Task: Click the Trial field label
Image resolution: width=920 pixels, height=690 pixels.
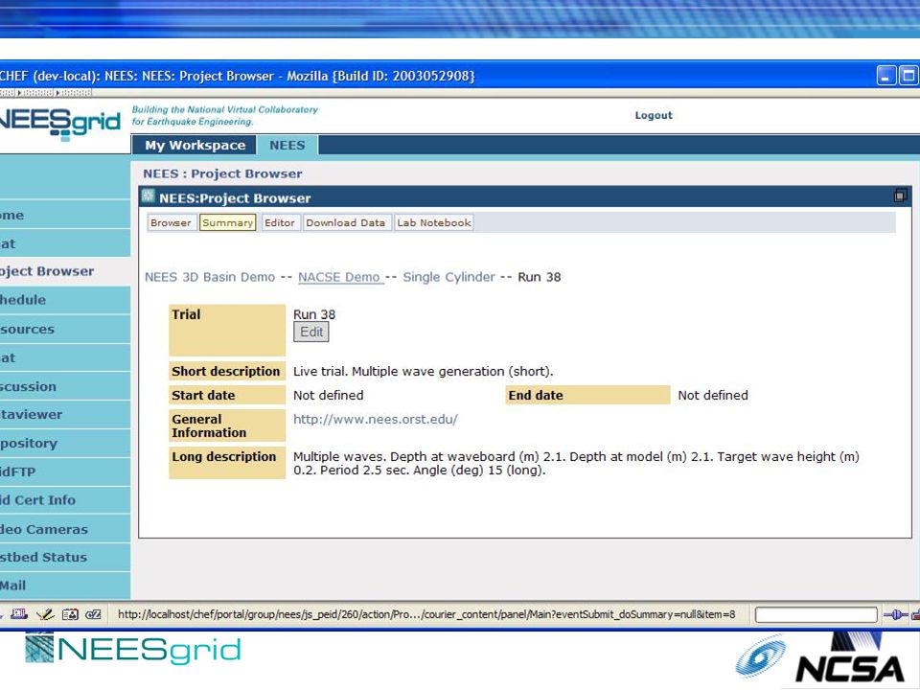Action: pos(227,331)
